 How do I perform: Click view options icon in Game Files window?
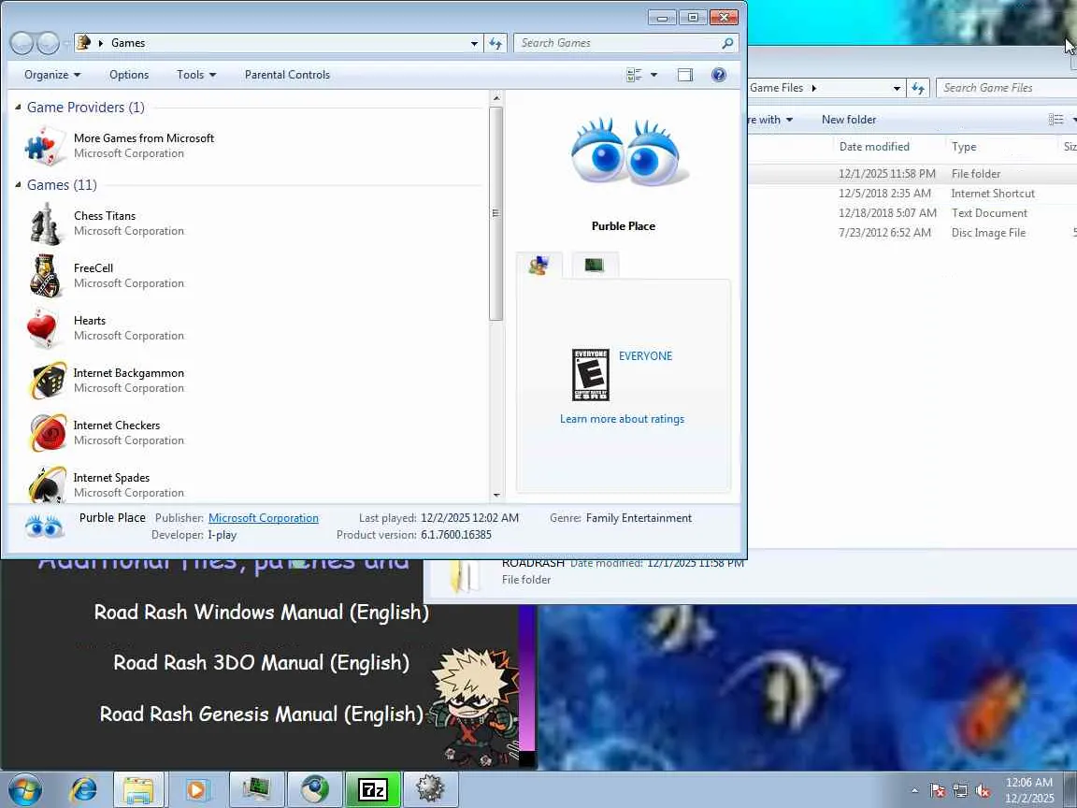coord(1055,120)
